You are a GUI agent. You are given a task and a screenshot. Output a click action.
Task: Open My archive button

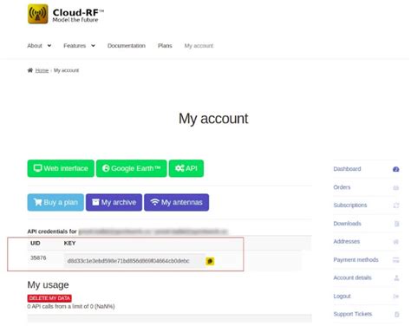click(114, 202)
